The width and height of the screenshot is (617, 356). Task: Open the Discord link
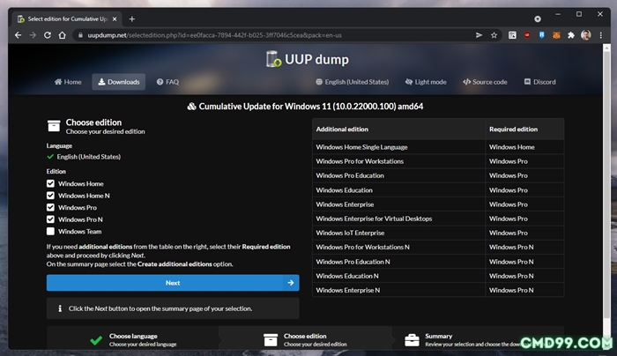[539, 82]
